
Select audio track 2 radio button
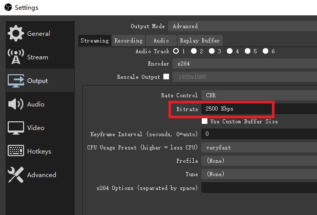click(194, 51)
